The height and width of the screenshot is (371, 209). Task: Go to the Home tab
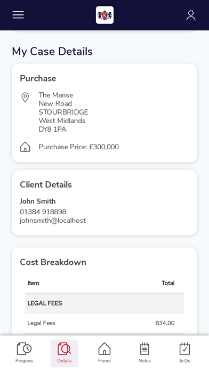(x=104, y=353)
